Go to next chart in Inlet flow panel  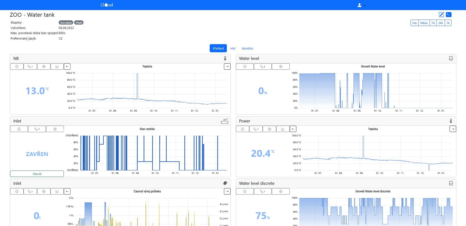[x=227, y=191]
